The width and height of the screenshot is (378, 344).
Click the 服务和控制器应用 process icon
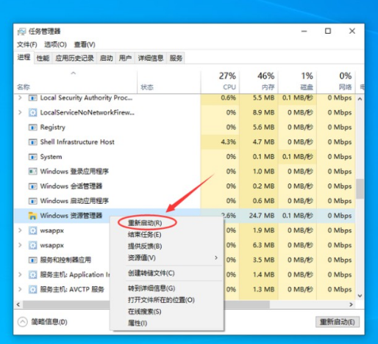point(32,260)
